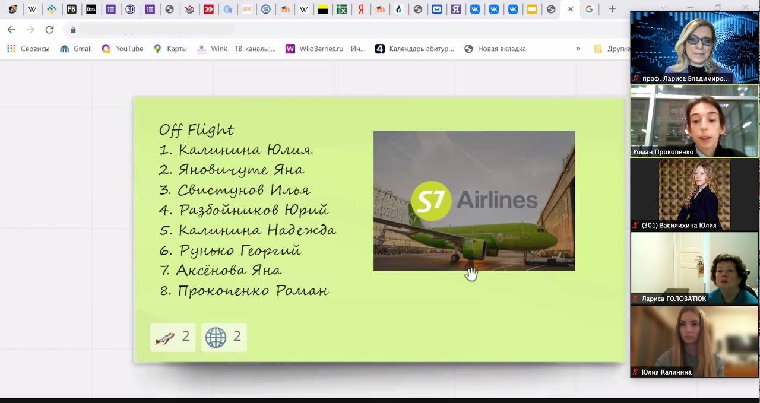Switch to the purple Я tab
Viewport: 760px width, 403px height.
tap(456, 9)
